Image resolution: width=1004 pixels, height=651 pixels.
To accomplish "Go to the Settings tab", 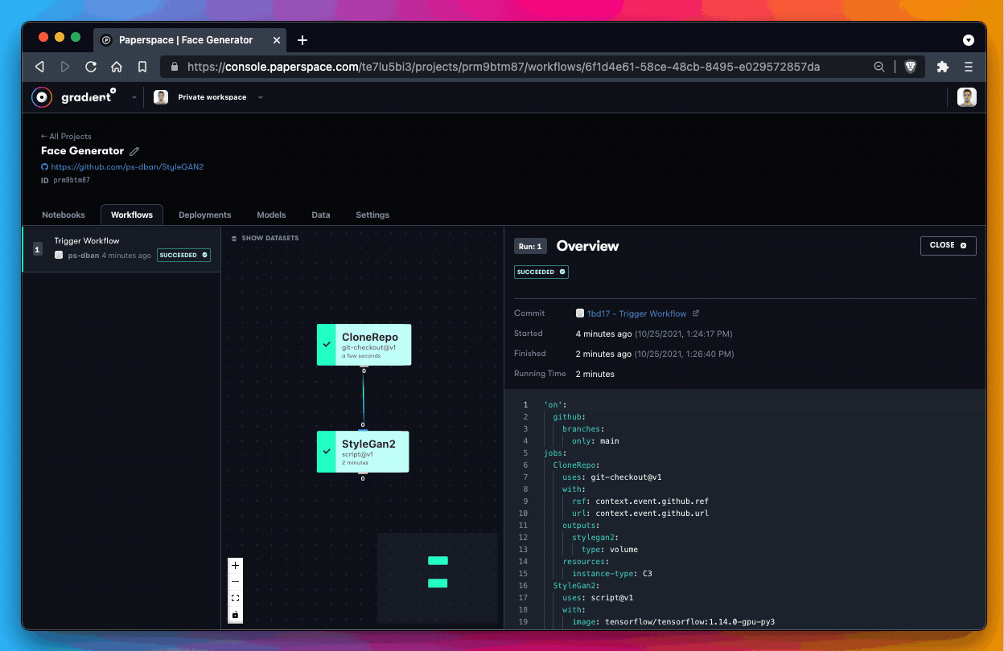I will pyautogui.click(x=372, y=215).
